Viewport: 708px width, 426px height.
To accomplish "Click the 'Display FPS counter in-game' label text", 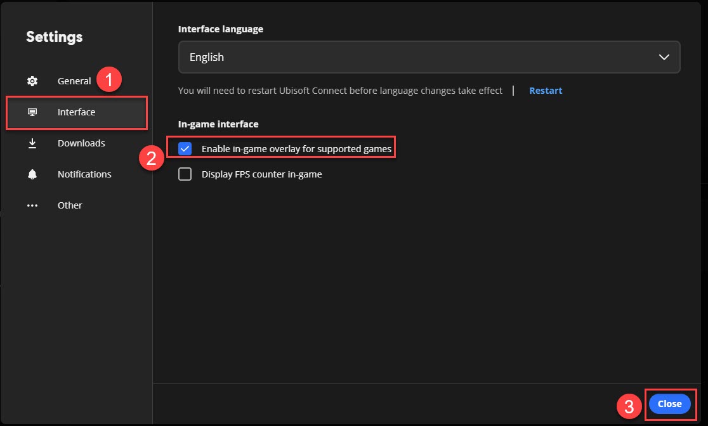I will (261, 174).
